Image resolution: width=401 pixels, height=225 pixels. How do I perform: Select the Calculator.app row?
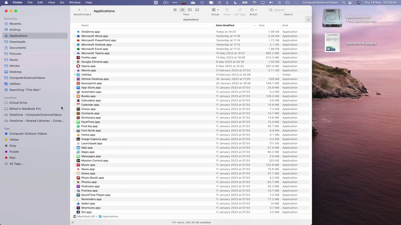pyautogui.click(x=191, y=100)
